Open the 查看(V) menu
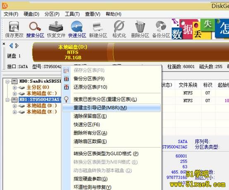Viewport: 229px width, 190px height. [93, 14]
